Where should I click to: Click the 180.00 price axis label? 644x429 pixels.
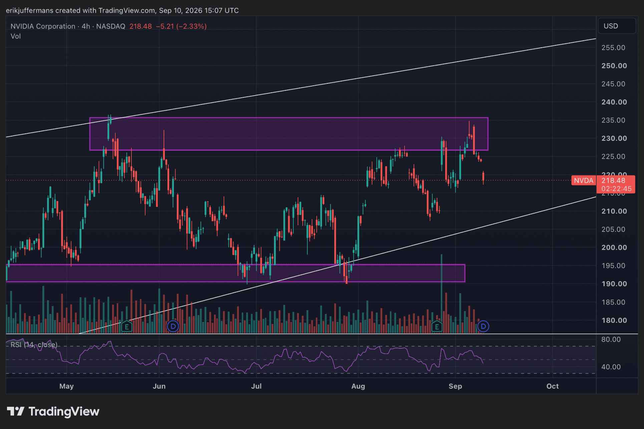pyautogui.click(x=614, y=320)
